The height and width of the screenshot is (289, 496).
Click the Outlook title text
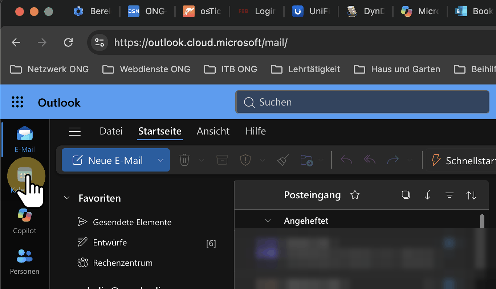[59, 103]
